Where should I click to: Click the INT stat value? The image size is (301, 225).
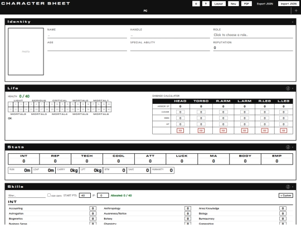[x=23, y=161]
